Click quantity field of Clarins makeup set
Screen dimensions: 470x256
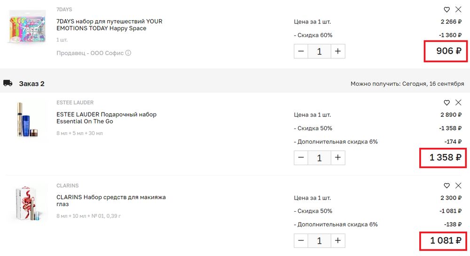click(320, 240)
